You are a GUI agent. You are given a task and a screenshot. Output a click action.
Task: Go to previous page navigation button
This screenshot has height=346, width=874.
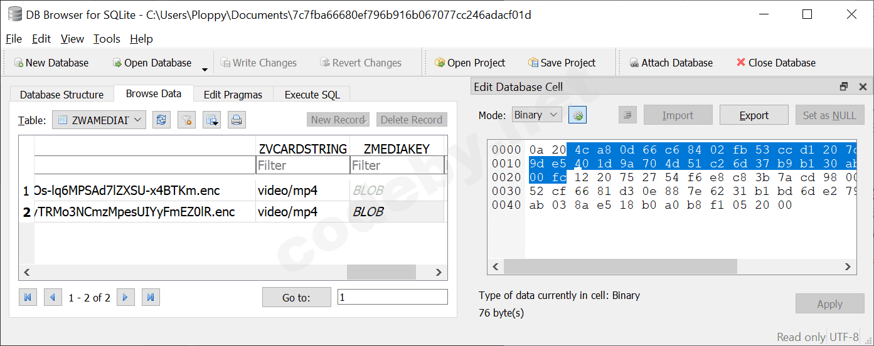53,298
